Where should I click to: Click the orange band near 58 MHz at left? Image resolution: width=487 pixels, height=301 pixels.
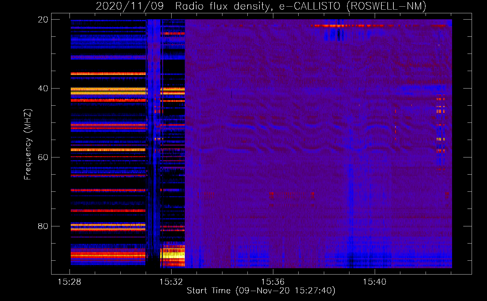tap(108, 150)
